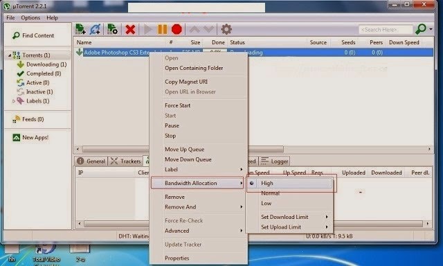Viewport: 443px width, 266px height.
Task: Switch to the General tab
Action: tap(91, 161)
